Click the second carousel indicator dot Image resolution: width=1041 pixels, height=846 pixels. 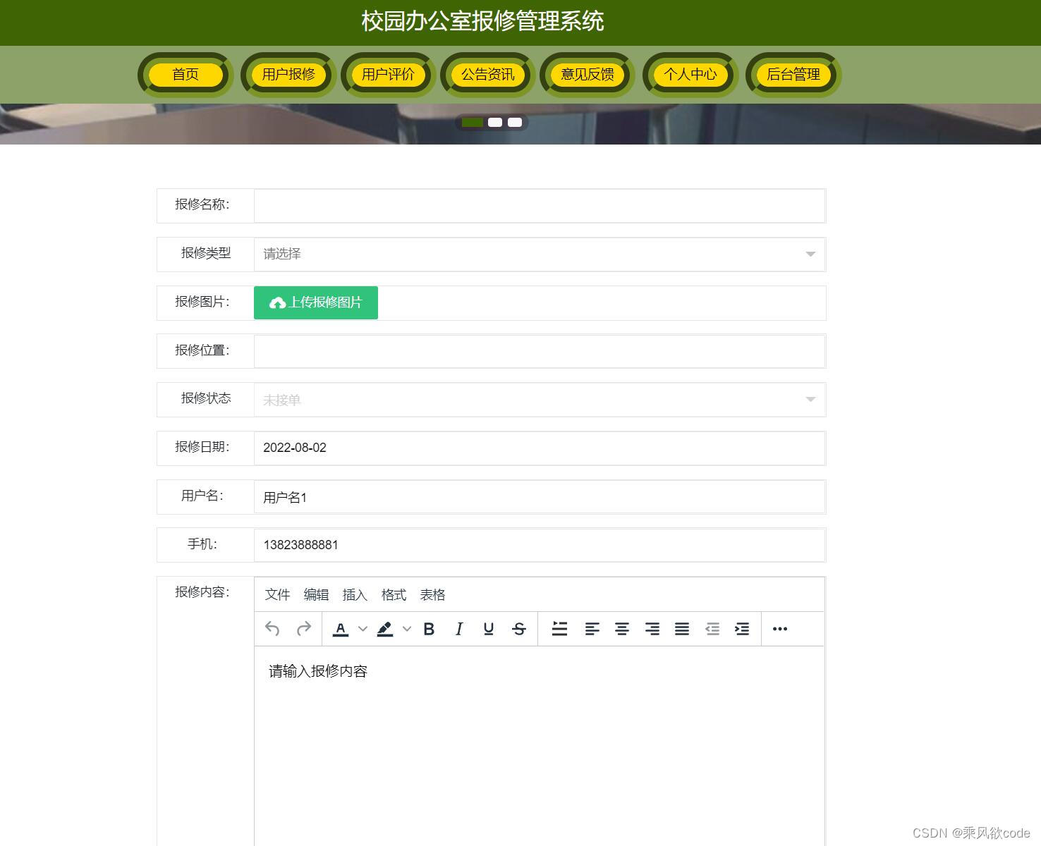click(496, 122)
